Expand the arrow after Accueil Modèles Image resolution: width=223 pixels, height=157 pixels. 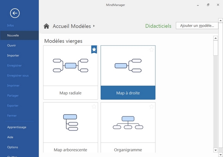coord(94,26)
